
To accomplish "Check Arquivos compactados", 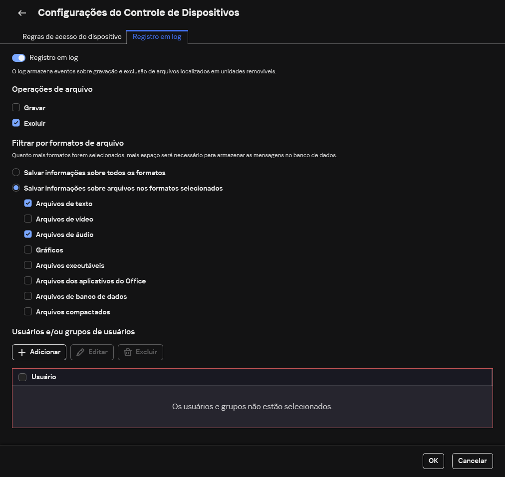I will coord(28,311).
